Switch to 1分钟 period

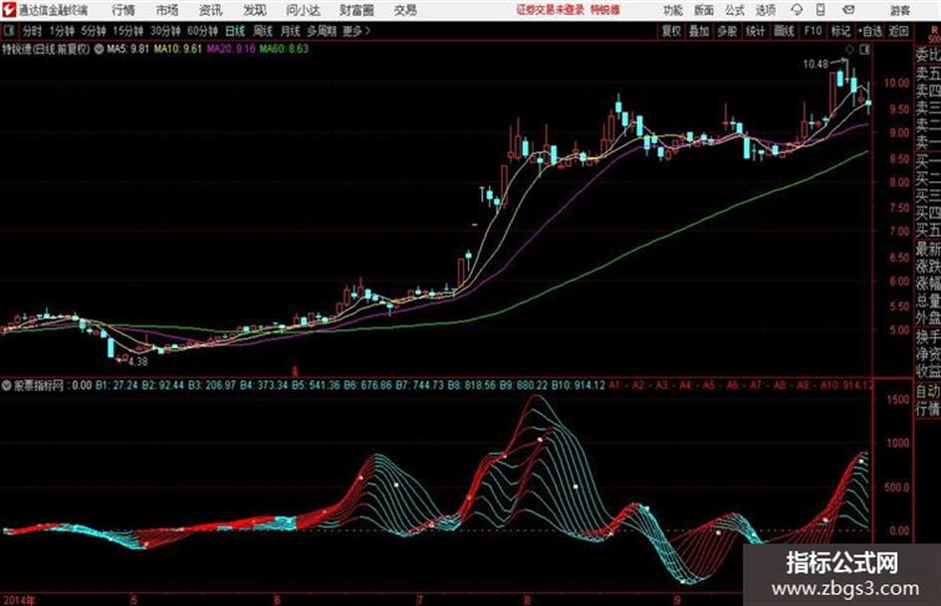[x=62, y=31]
